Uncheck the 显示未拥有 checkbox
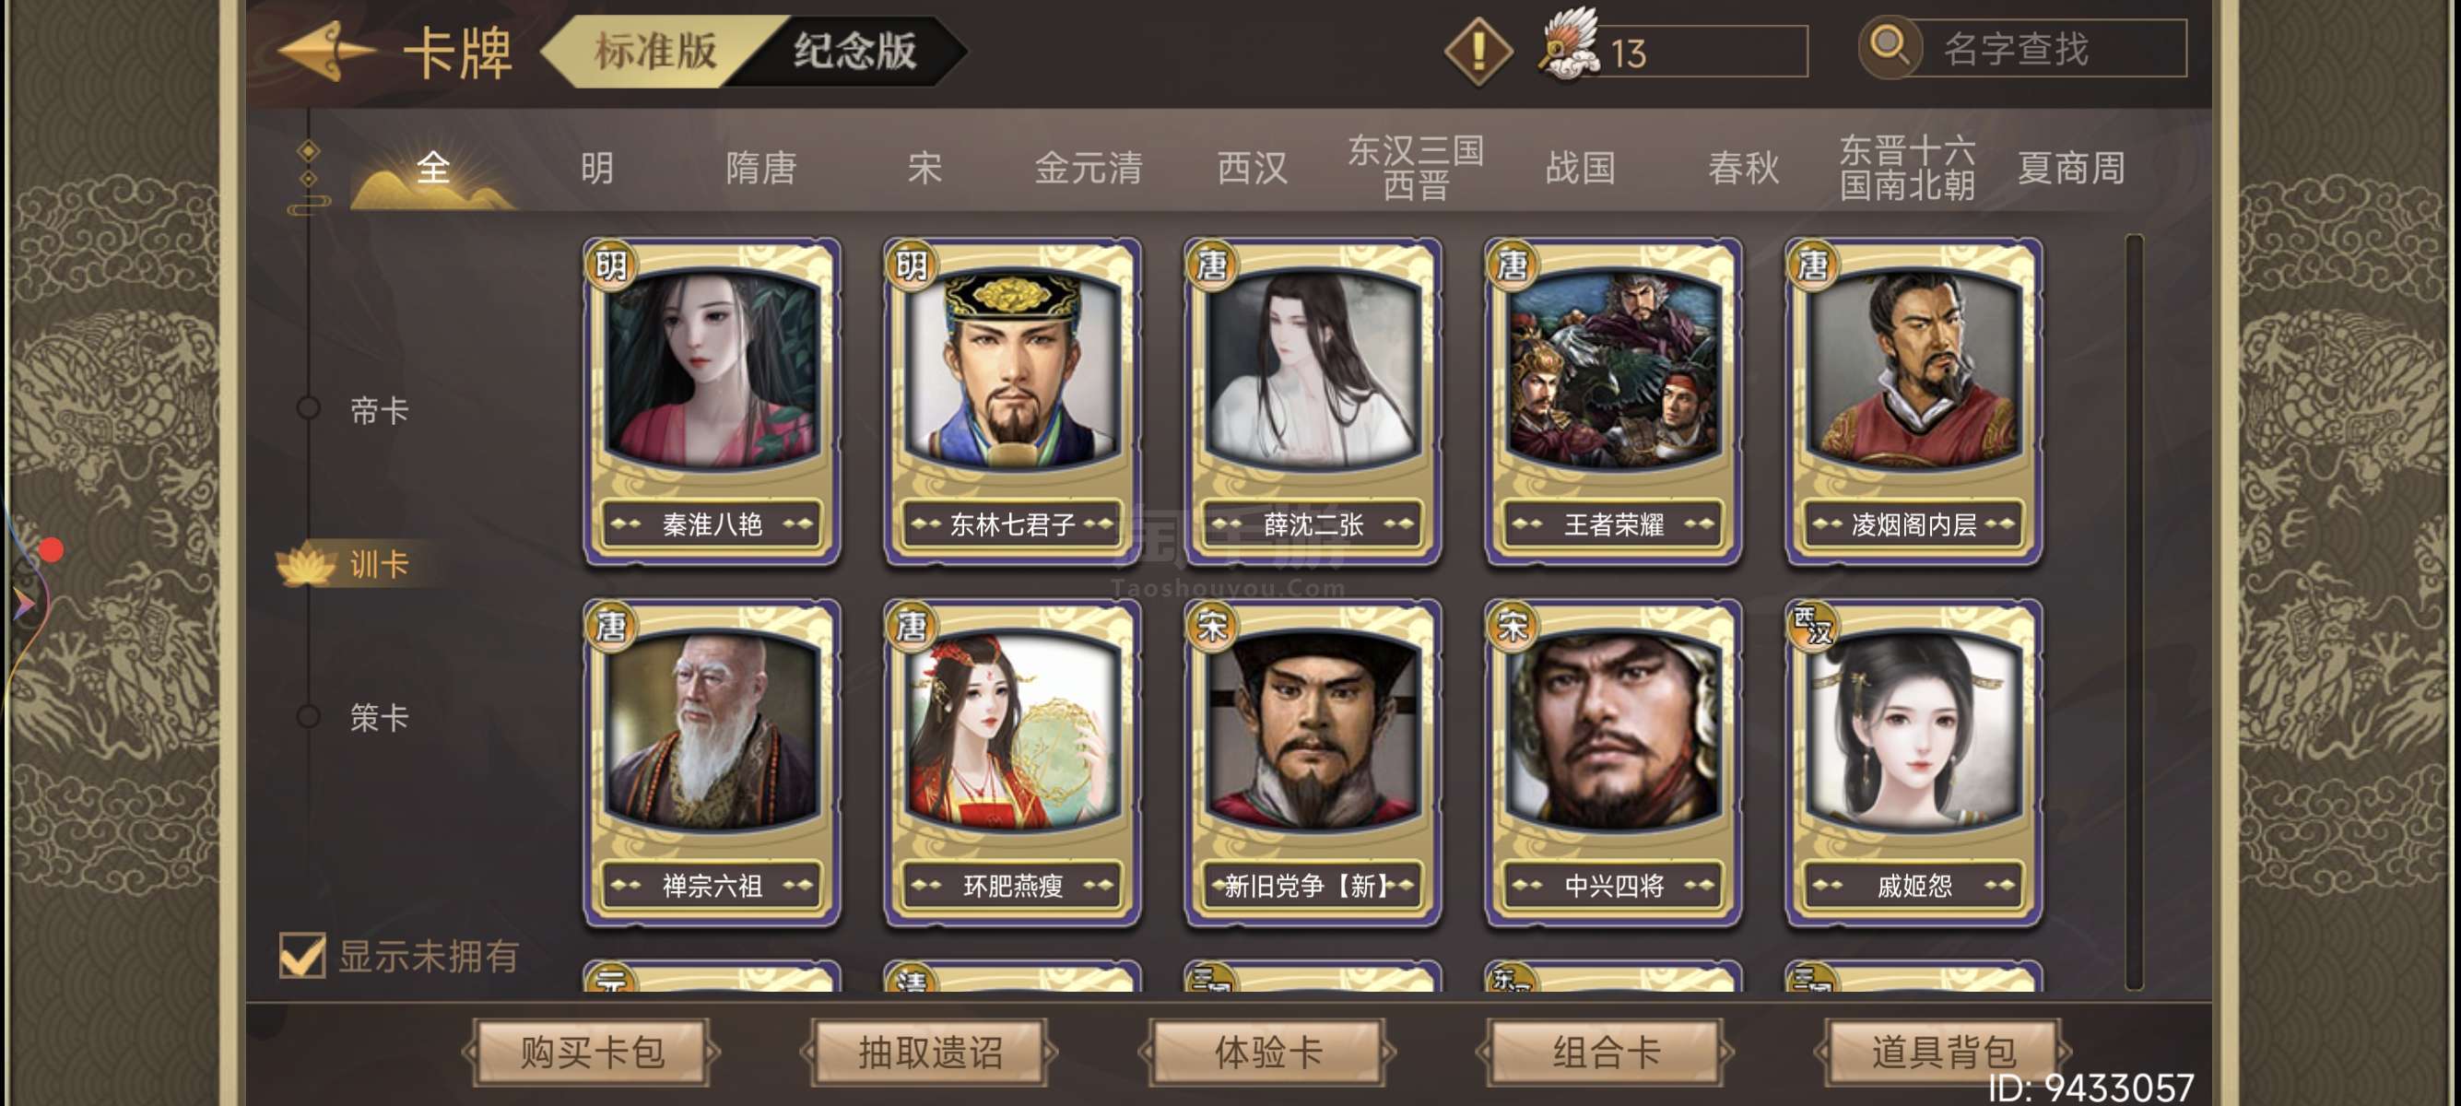The image size is (2461, 1106). (x=303, y=955)
